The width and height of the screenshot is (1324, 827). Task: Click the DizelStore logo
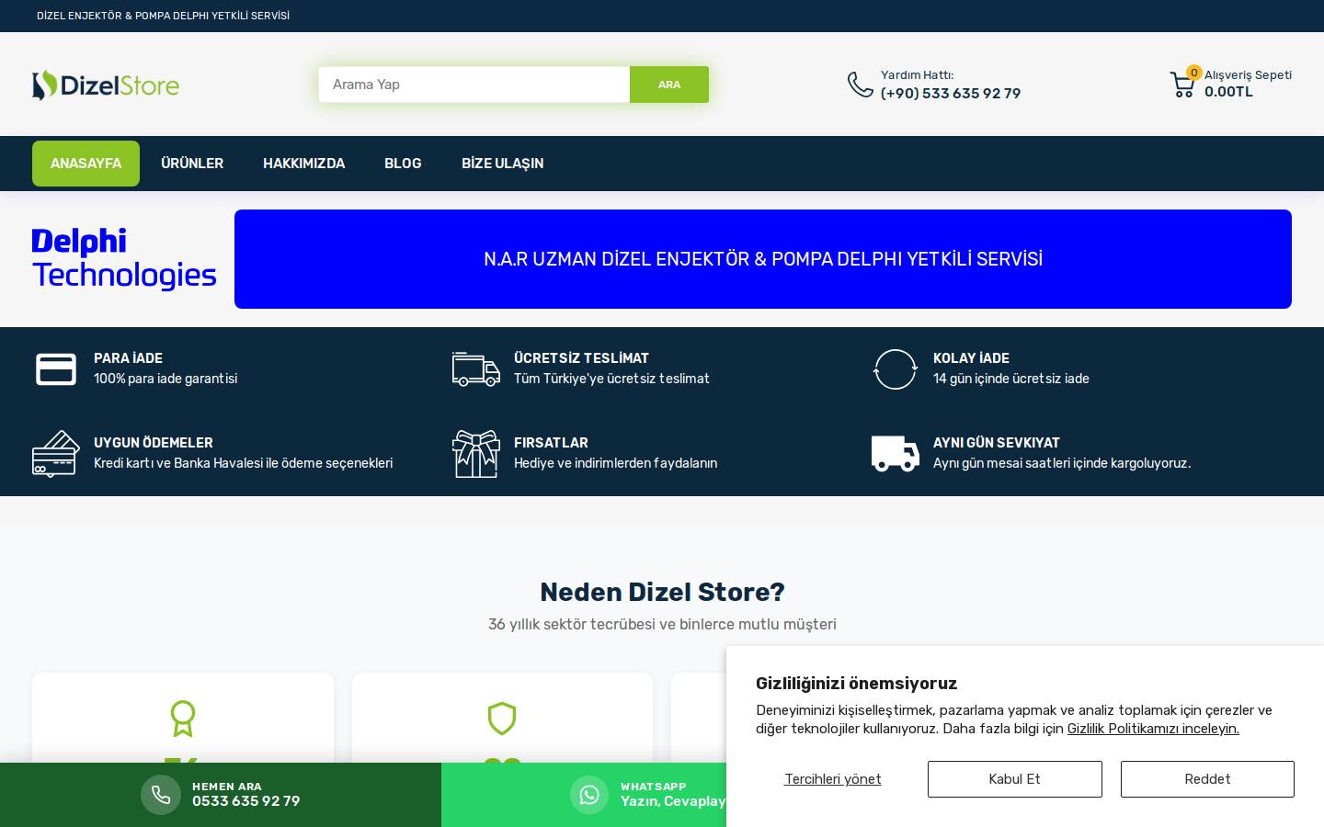pos(106,85)
